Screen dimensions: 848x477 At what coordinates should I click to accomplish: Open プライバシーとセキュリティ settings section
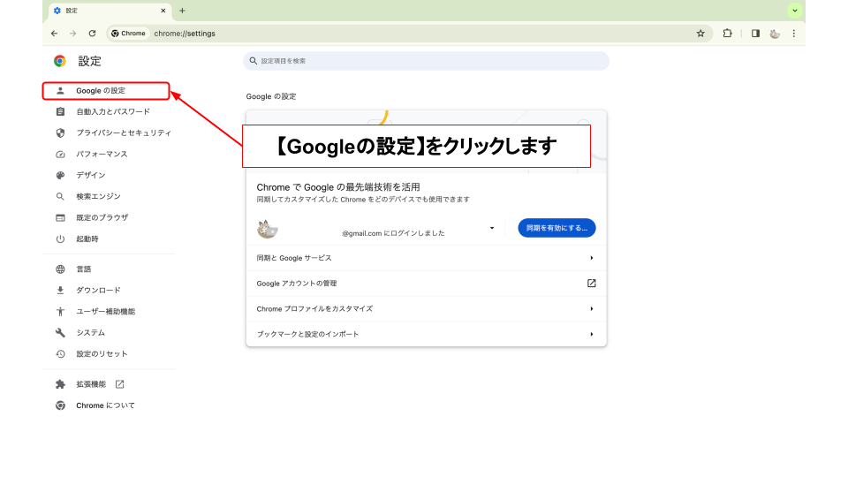coord(123,133)
